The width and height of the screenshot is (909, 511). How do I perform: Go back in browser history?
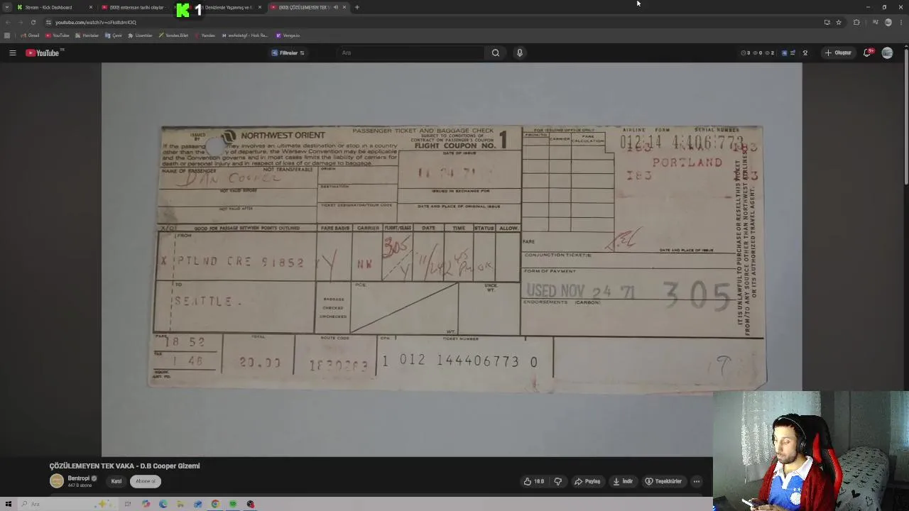(8, 22)
